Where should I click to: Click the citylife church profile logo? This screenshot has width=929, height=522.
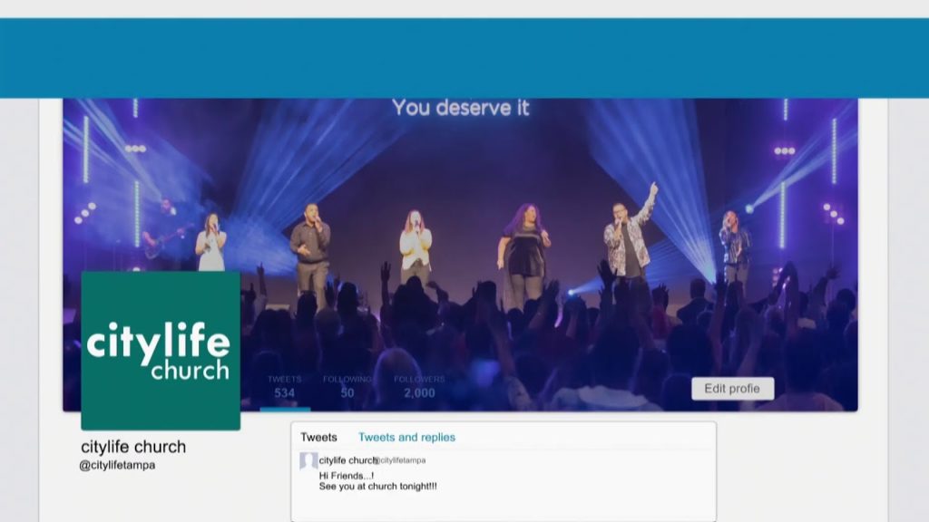pos(161,351)
